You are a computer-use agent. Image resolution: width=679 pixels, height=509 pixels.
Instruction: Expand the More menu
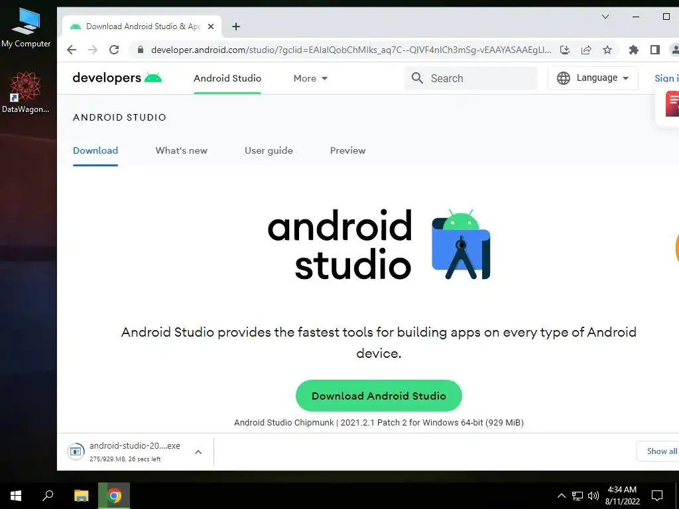(x=310, y=78)
